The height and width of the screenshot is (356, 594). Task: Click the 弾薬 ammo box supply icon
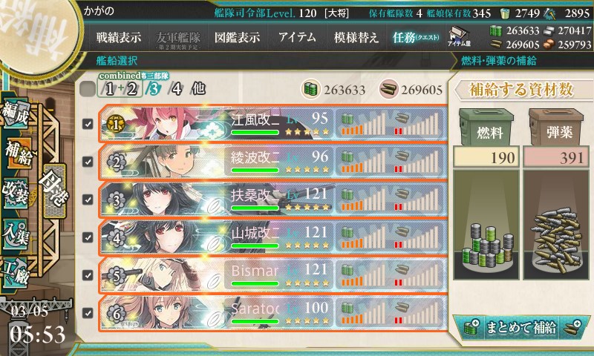(x=556, y=128)
